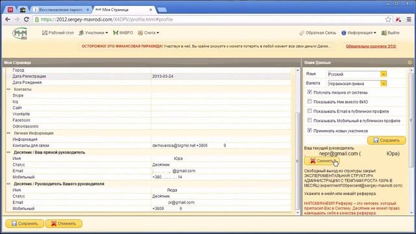The height and width of the screenshot is (234, 416).
Task: Click the Icq row label
Action: tap(15, 101)
